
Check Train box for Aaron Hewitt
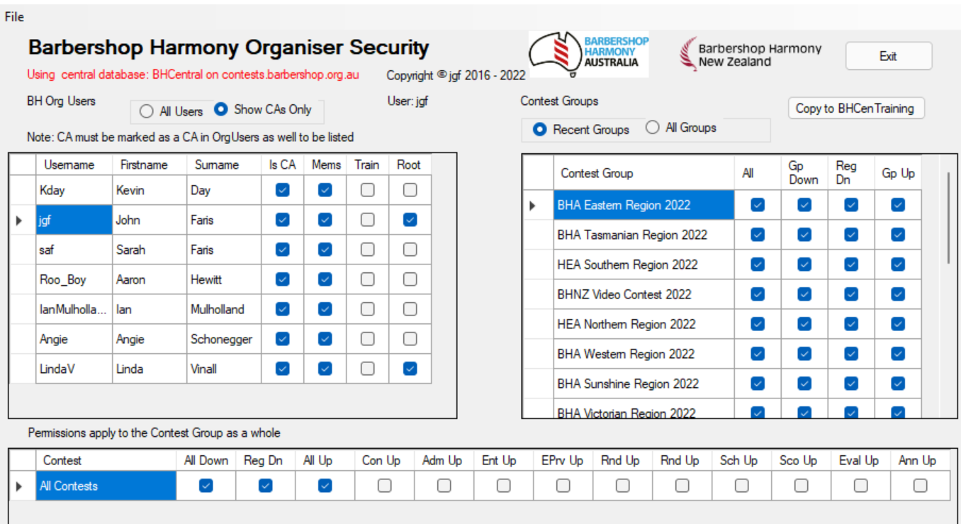click(x=367, y=279)
